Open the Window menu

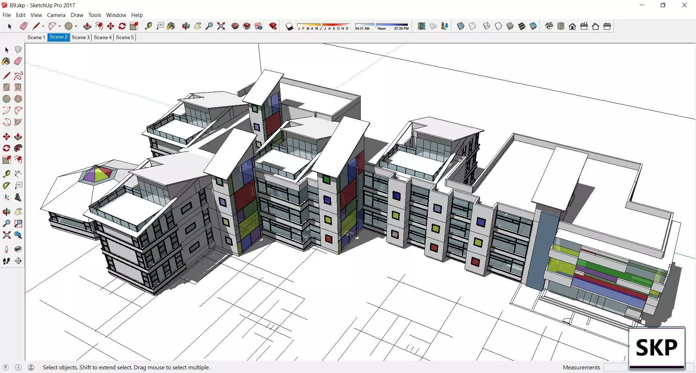[116, 15]
